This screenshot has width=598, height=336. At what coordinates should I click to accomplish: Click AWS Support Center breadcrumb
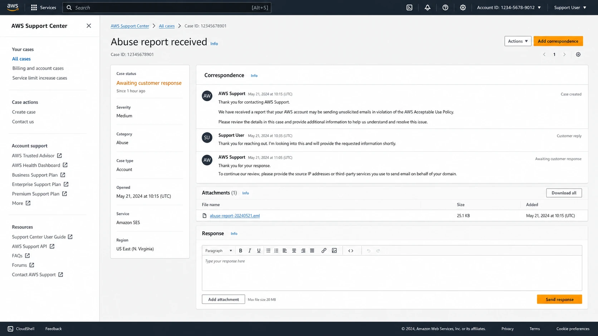130,26
